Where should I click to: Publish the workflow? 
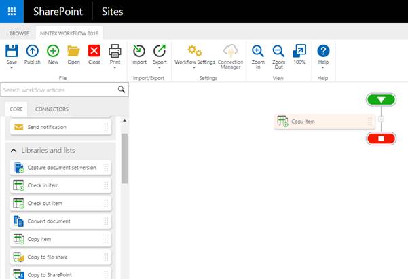click(33, 55)
